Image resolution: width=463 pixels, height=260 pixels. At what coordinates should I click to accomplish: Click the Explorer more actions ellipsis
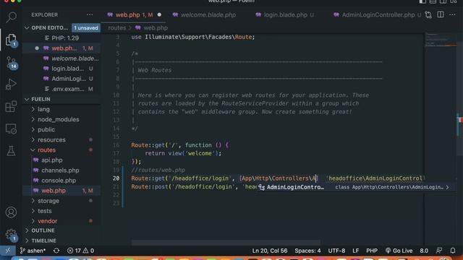click(90, 14)
